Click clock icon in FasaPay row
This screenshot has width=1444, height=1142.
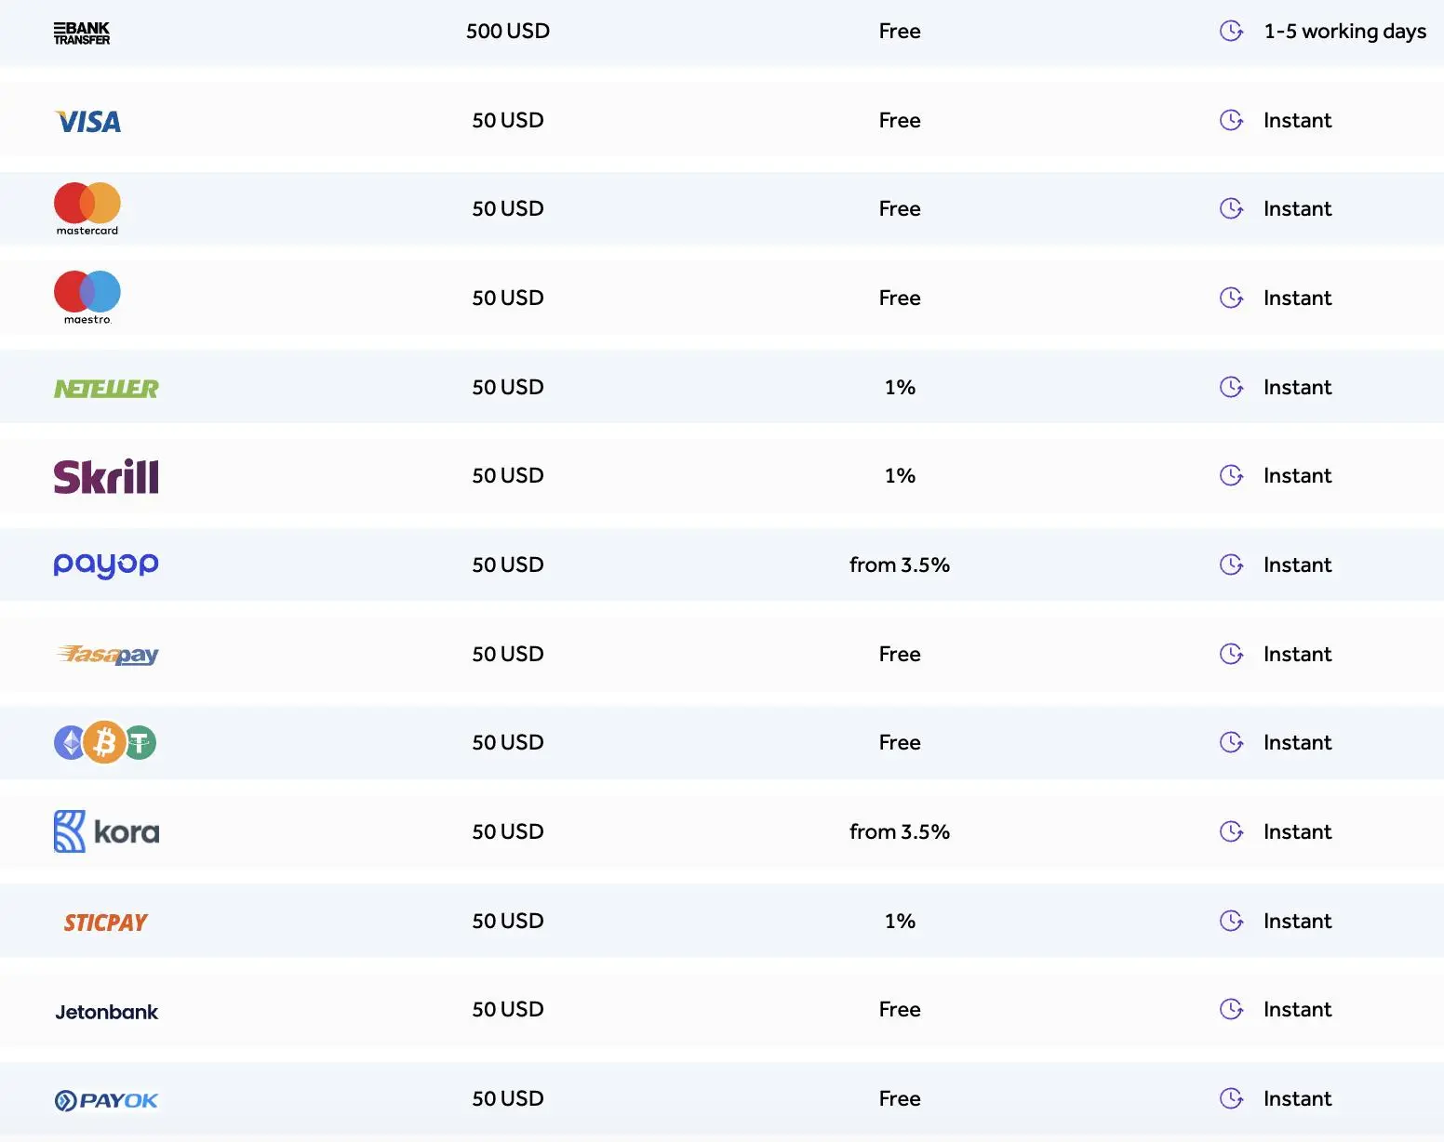1231,654
